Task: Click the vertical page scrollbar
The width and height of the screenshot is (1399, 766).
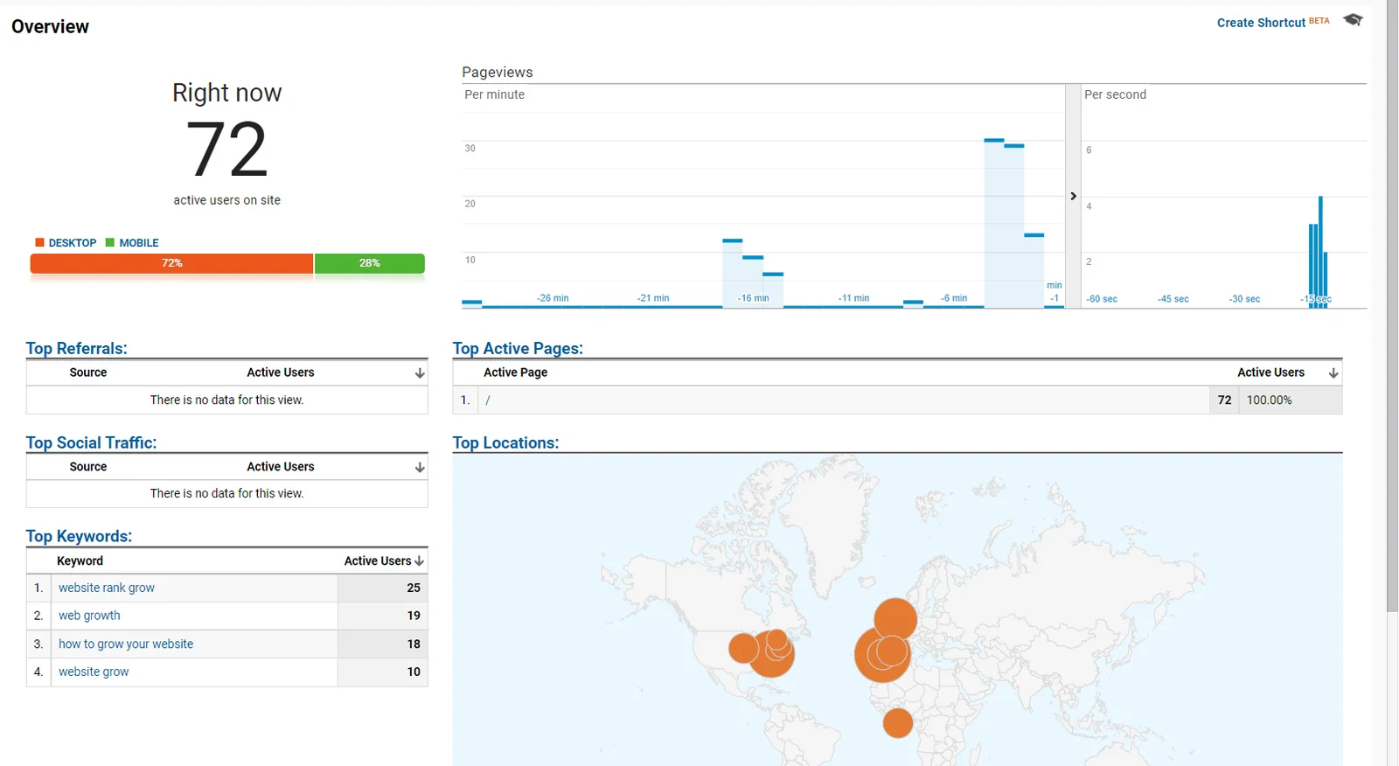Action: coord(1392,306)
